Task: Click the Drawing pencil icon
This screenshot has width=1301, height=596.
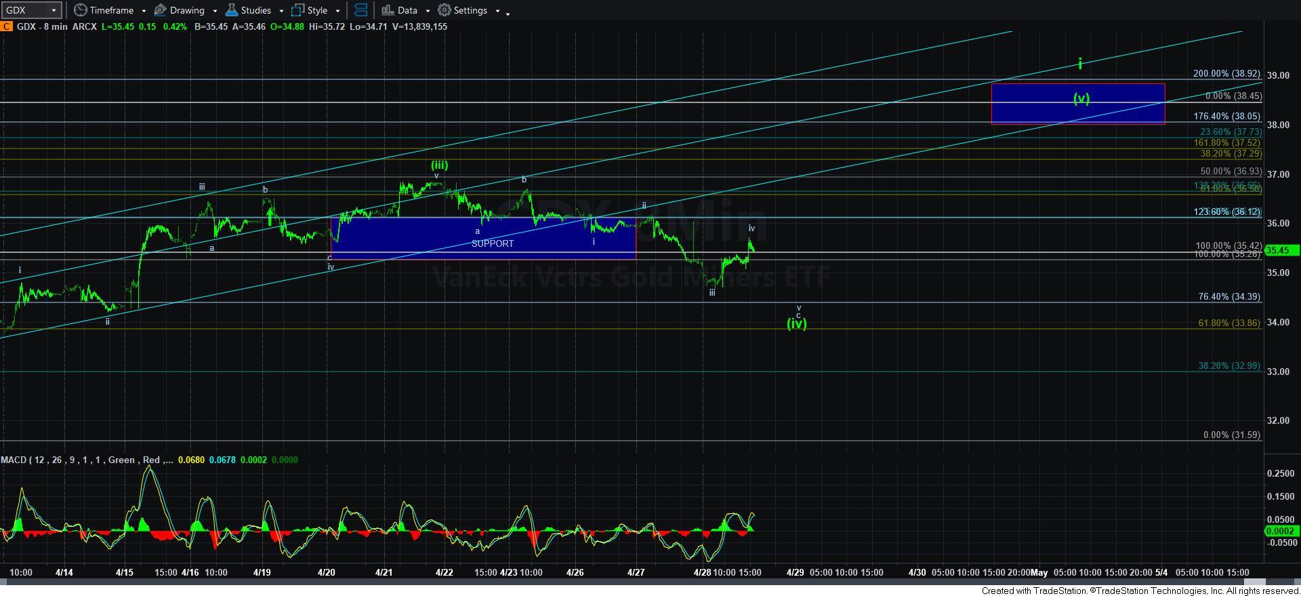Action: click(161, 10)
